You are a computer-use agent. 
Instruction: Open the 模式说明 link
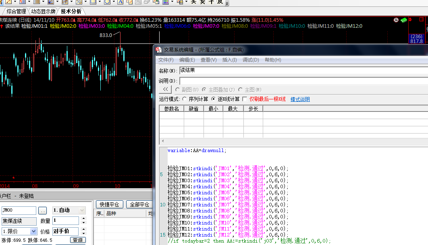[300, 99]
